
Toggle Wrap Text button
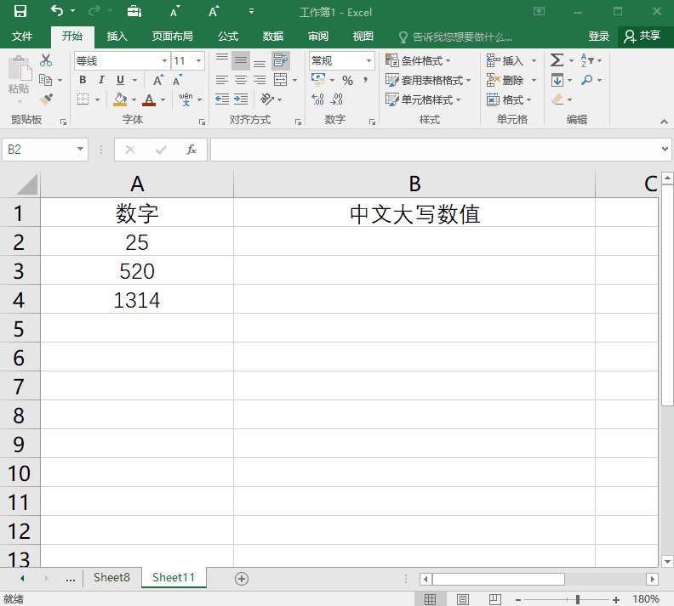tap(281, 60)
